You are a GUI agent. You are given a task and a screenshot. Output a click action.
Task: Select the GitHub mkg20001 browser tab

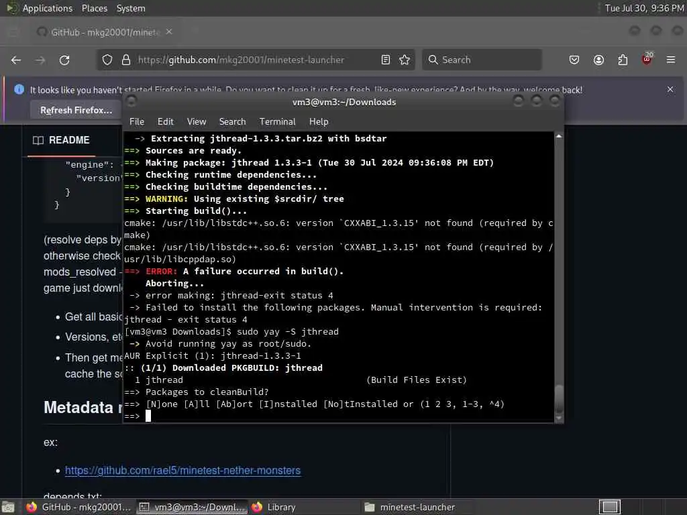104,32
